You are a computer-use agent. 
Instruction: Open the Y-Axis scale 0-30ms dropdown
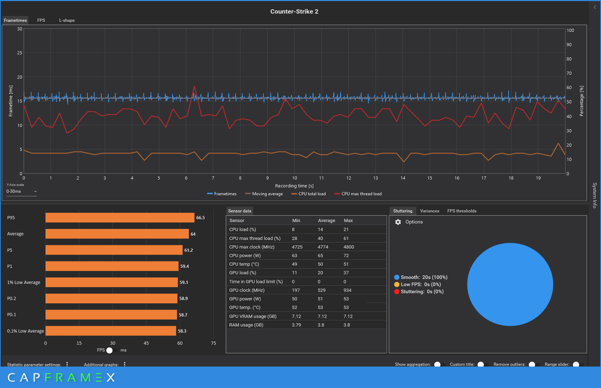pos(22,191)
